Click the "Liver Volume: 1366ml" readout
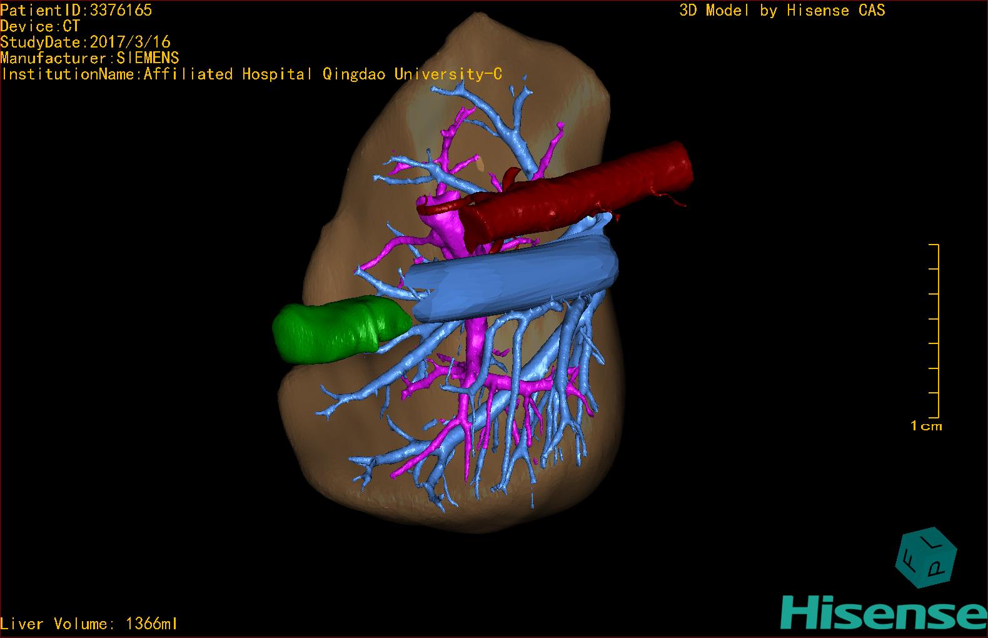This screenshot has width=988, height=638. point(89,624)
